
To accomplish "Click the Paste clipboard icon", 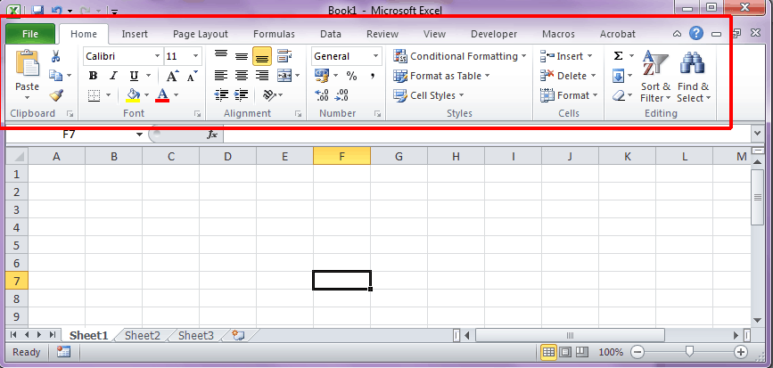I will (27, 63).
